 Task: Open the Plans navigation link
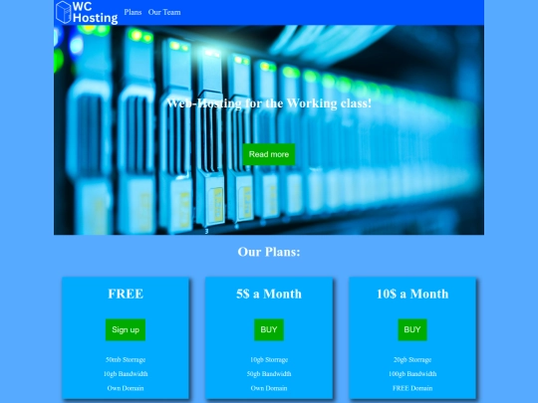coord(133,12)
